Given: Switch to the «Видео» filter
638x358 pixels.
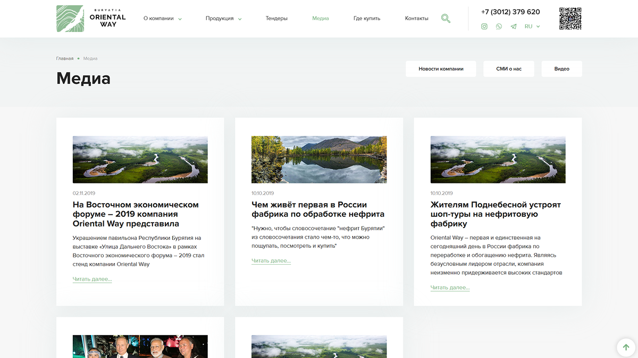Looking at the screenshot, I should pyautogui.click(x=561, y=69).
